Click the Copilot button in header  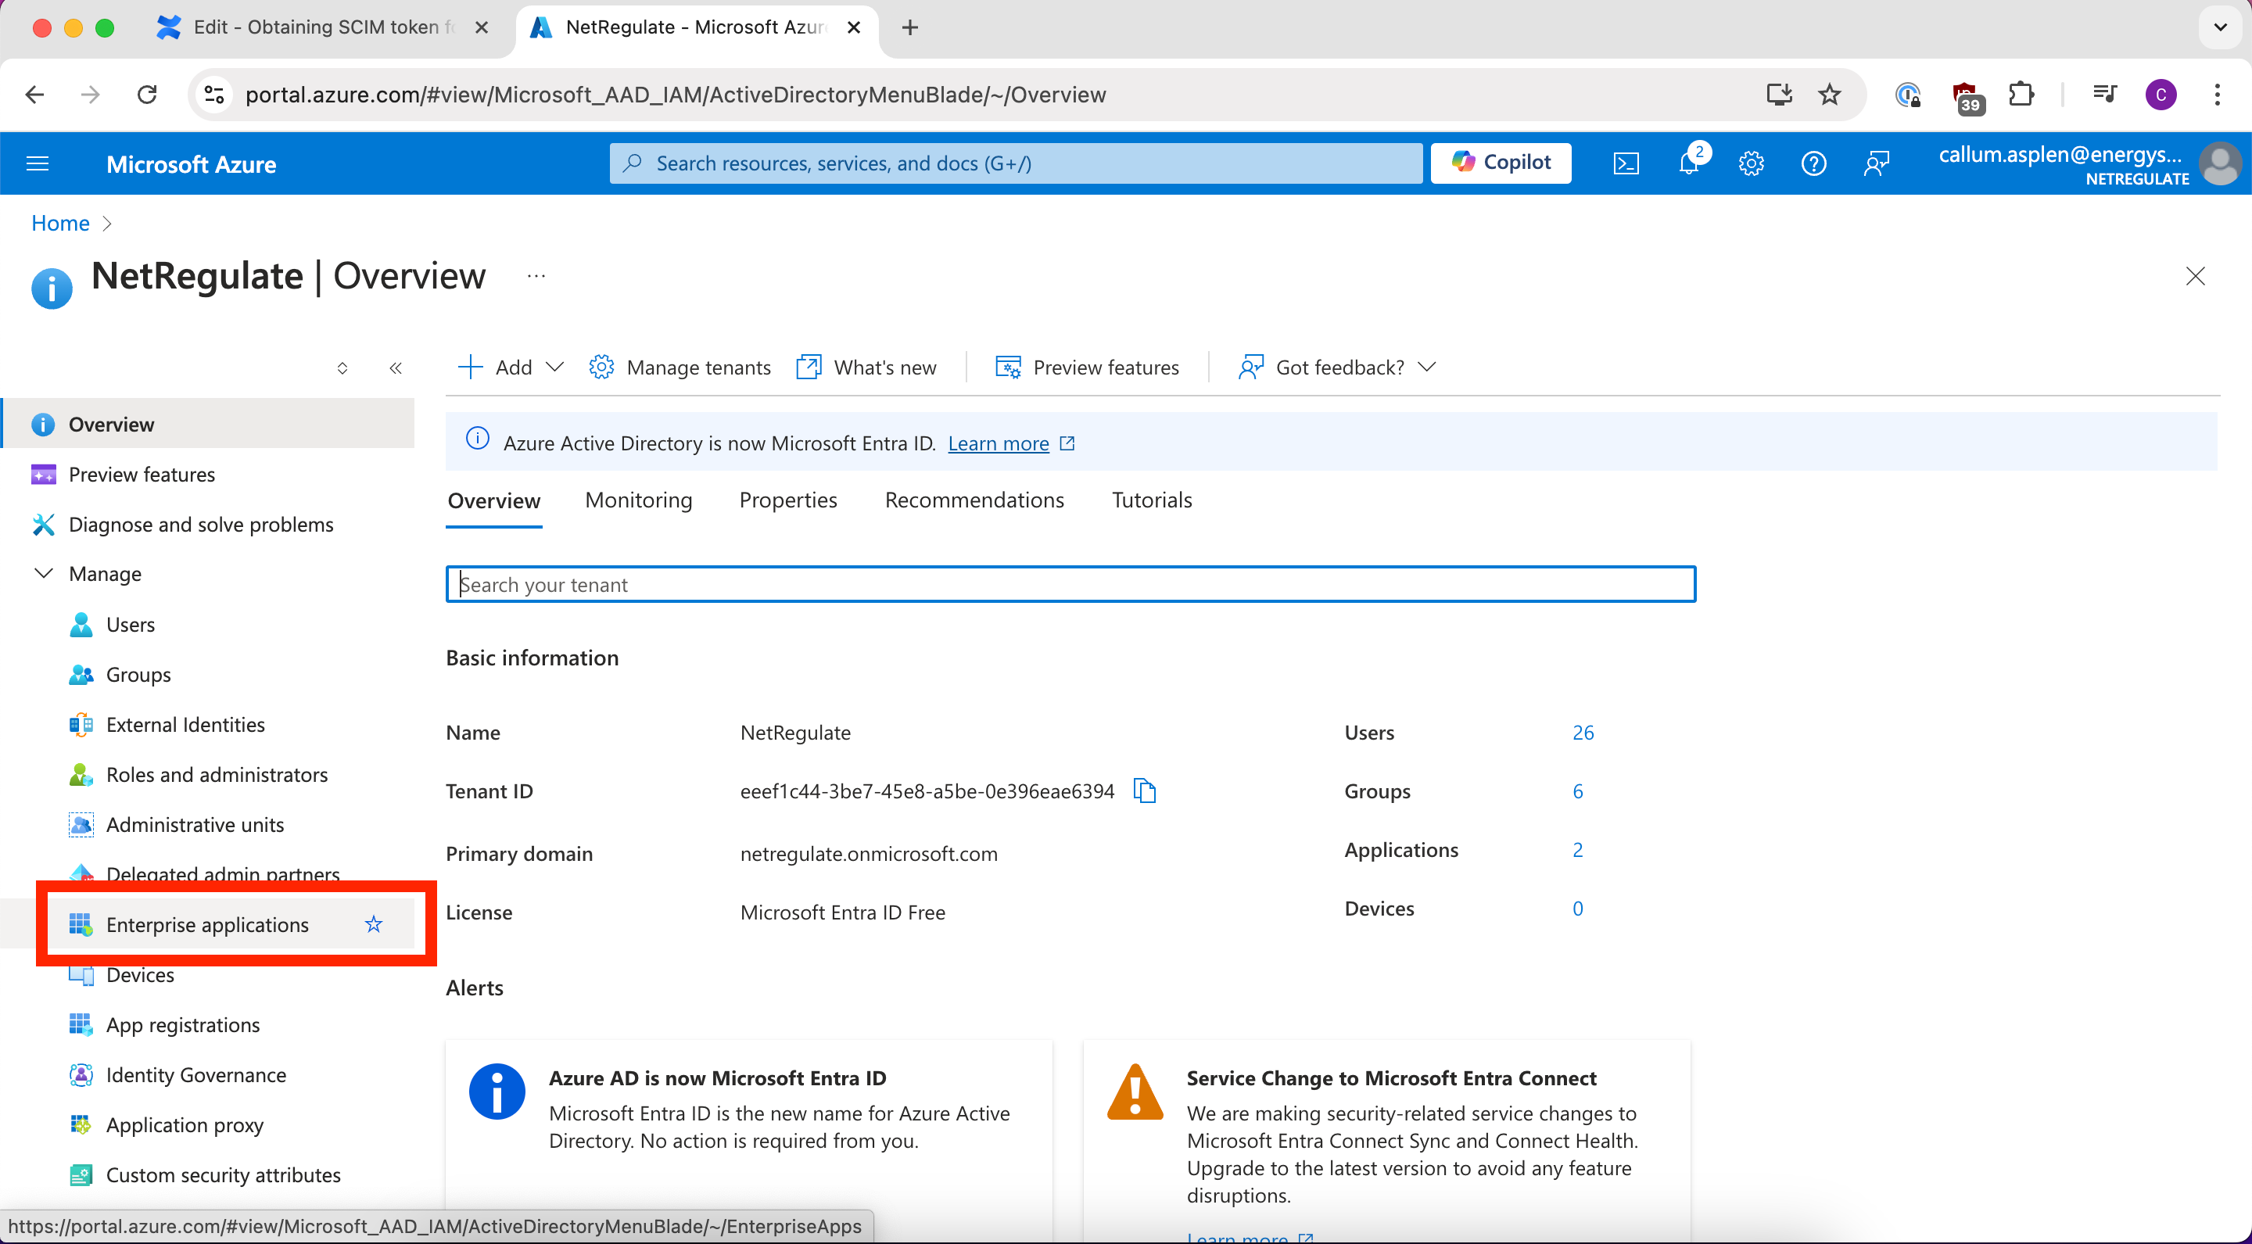coord(1501,163)
